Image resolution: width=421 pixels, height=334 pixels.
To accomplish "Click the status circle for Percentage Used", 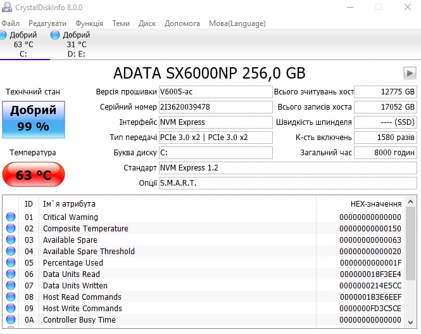I will tap(11, 262).
